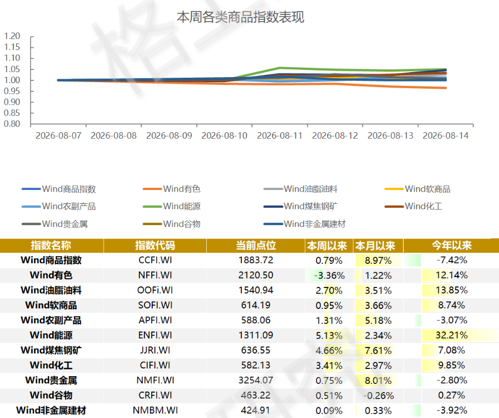This screenshot has width=499, height=418.
Task: Select legend entry Wind煤焦钢矿
Action: pyautogui.click(x=301, y=207)
